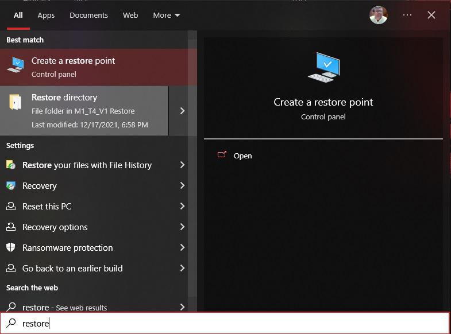The height and width of the screenshot is (334, 451).
Task: Expand the Reset this PC chevron
Action: (x=182, y=206)
